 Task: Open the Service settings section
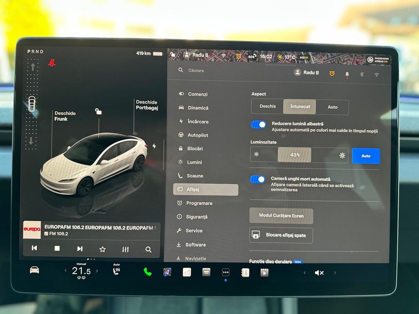tap(189, 230)
